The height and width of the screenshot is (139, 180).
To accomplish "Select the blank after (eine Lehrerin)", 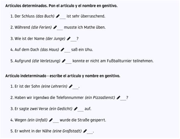I will 76,87.
